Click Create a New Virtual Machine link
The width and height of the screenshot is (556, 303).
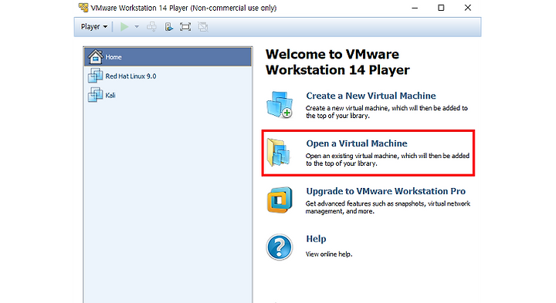point(371,96)
